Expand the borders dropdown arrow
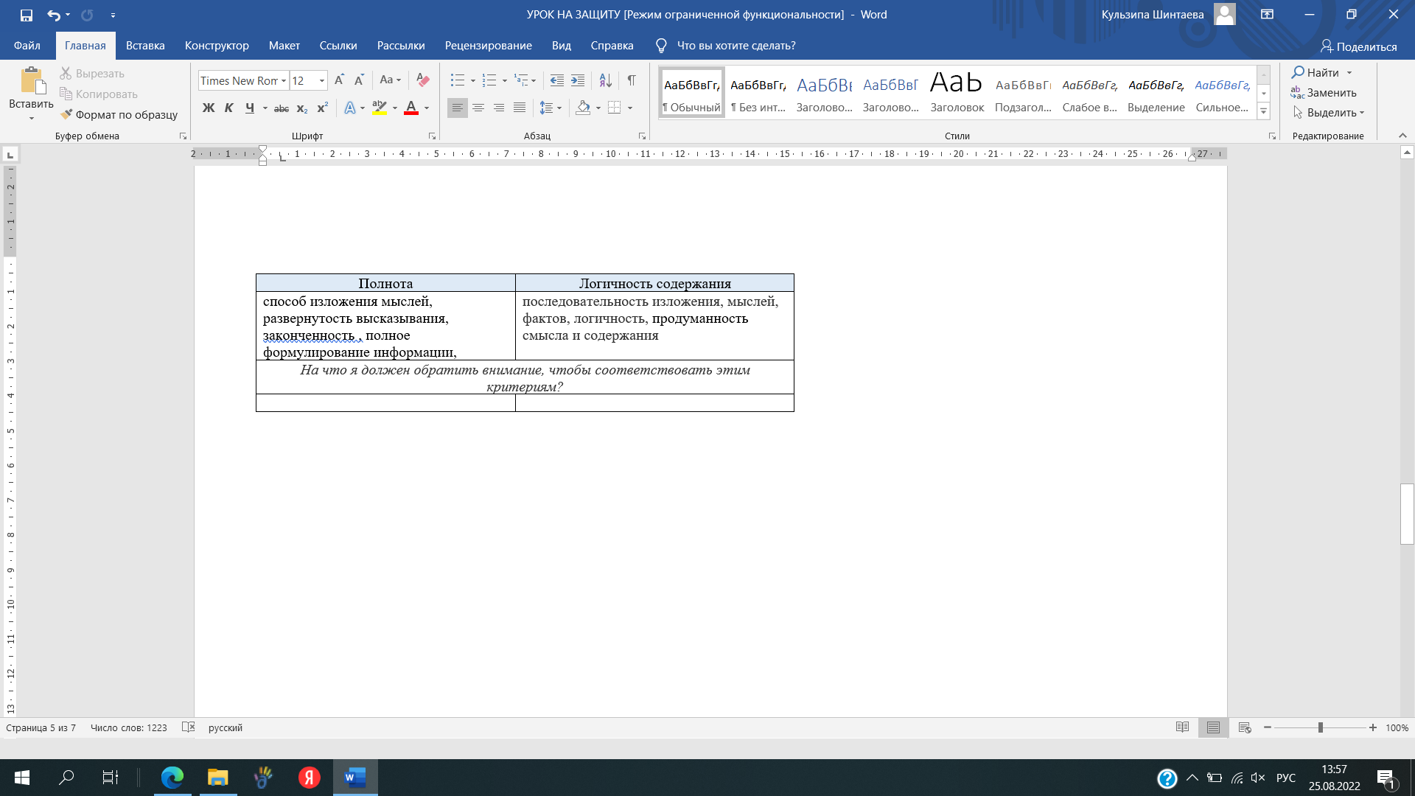The height and width of the screenshot is (796, 1415). point(630,108)
